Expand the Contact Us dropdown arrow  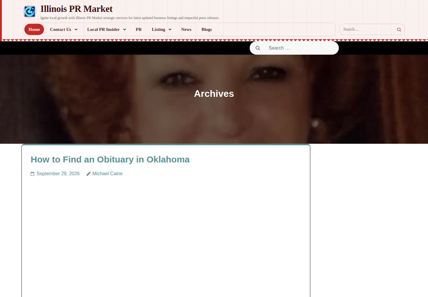pyautogui.click(x=76, y=29)
